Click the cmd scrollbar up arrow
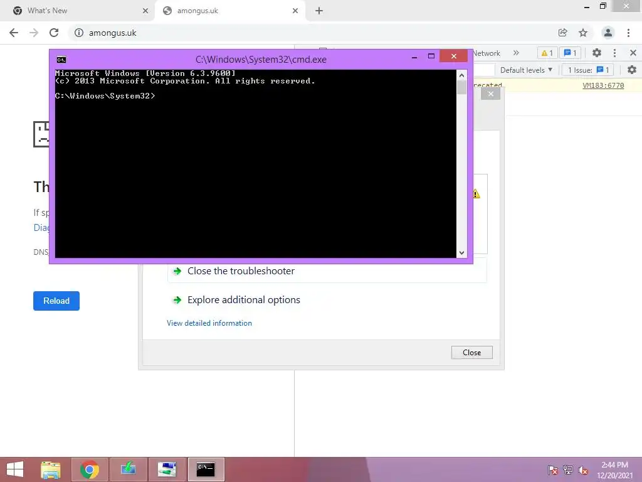The image size is (642, 482). [x=461, y=75]
